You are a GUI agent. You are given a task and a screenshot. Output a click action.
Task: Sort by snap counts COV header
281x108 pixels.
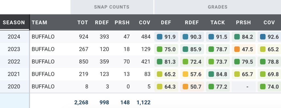145,23
